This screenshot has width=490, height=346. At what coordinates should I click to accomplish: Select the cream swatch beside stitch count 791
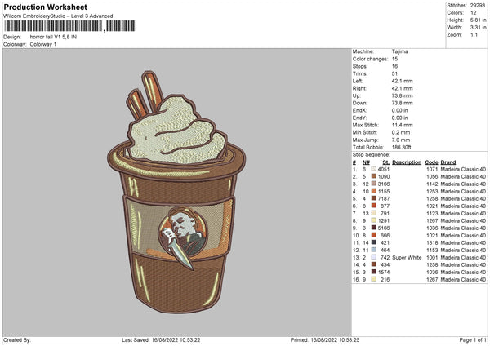pyautogui.click(x=374, y=213)
